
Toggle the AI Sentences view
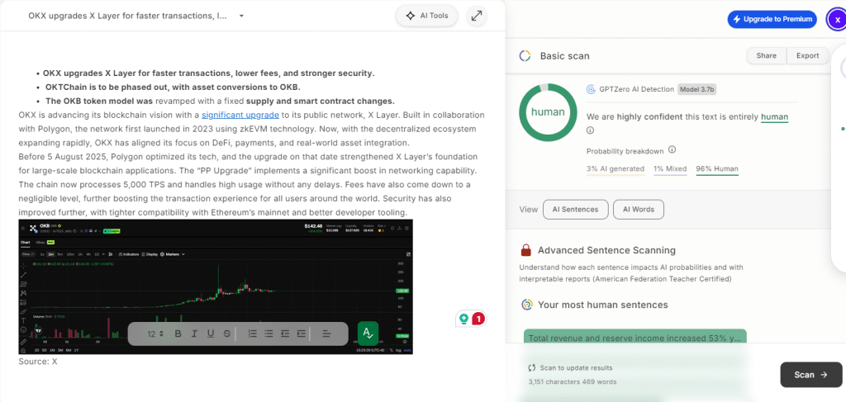click(x=575, y=210)
